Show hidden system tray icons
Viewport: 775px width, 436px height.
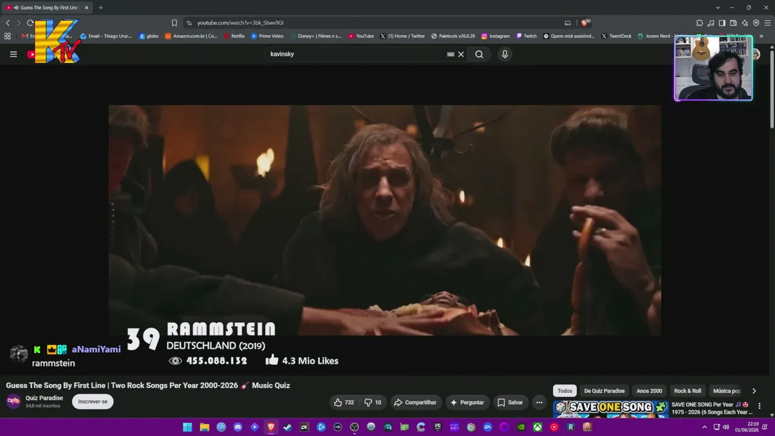(704, 427)
